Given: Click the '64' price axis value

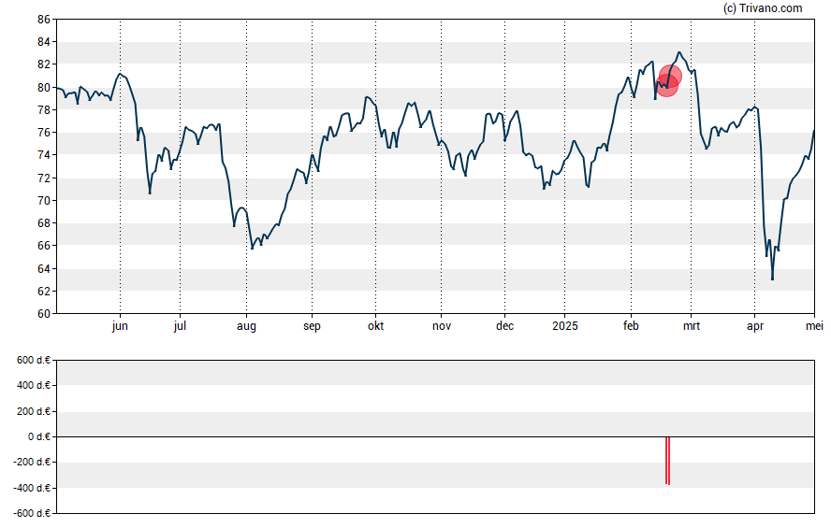Looking at the screenshot, I should click(x=44, y=268).
